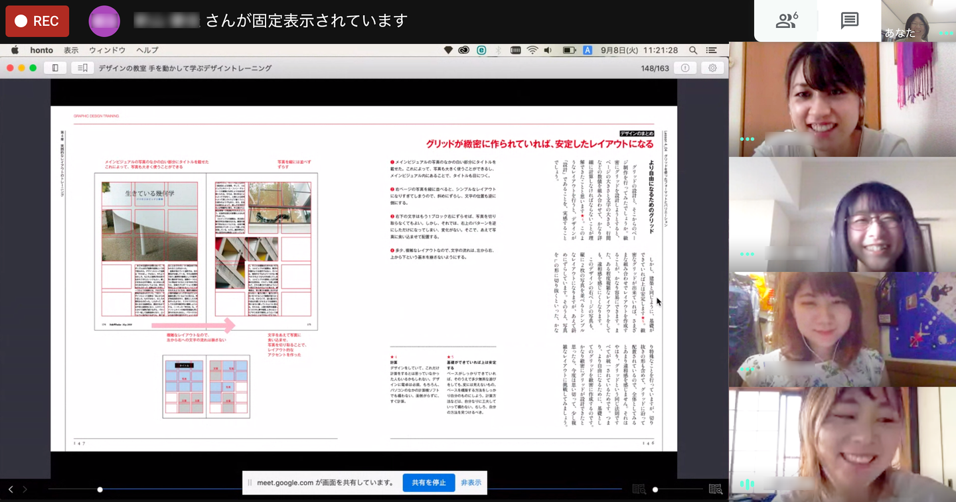The width and height of the screenshot is (956, 502).
Task: Open the table of contents bookmark icon
Action: pyautogui.click(x=82, y=68)
